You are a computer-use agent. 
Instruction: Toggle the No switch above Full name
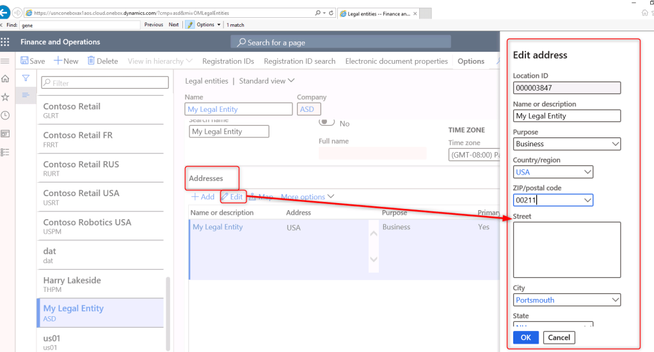pos(327,123)
